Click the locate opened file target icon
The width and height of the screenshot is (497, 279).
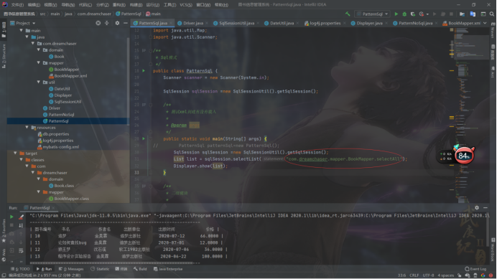click(98, 23)
